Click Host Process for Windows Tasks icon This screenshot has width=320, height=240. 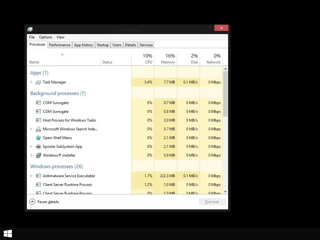tap(38, 120)
